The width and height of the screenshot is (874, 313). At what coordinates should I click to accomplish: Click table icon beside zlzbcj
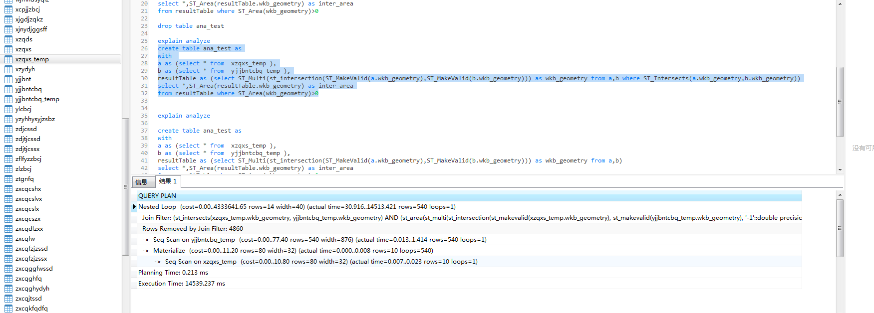[x=8, y=169]
